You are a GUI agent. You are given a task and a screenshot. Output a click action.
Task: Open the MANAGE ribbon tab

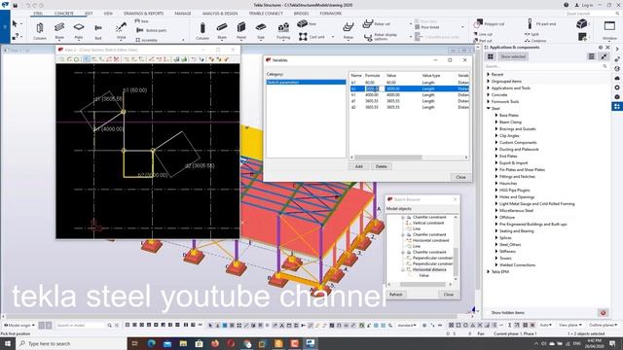tap(183, 14)
